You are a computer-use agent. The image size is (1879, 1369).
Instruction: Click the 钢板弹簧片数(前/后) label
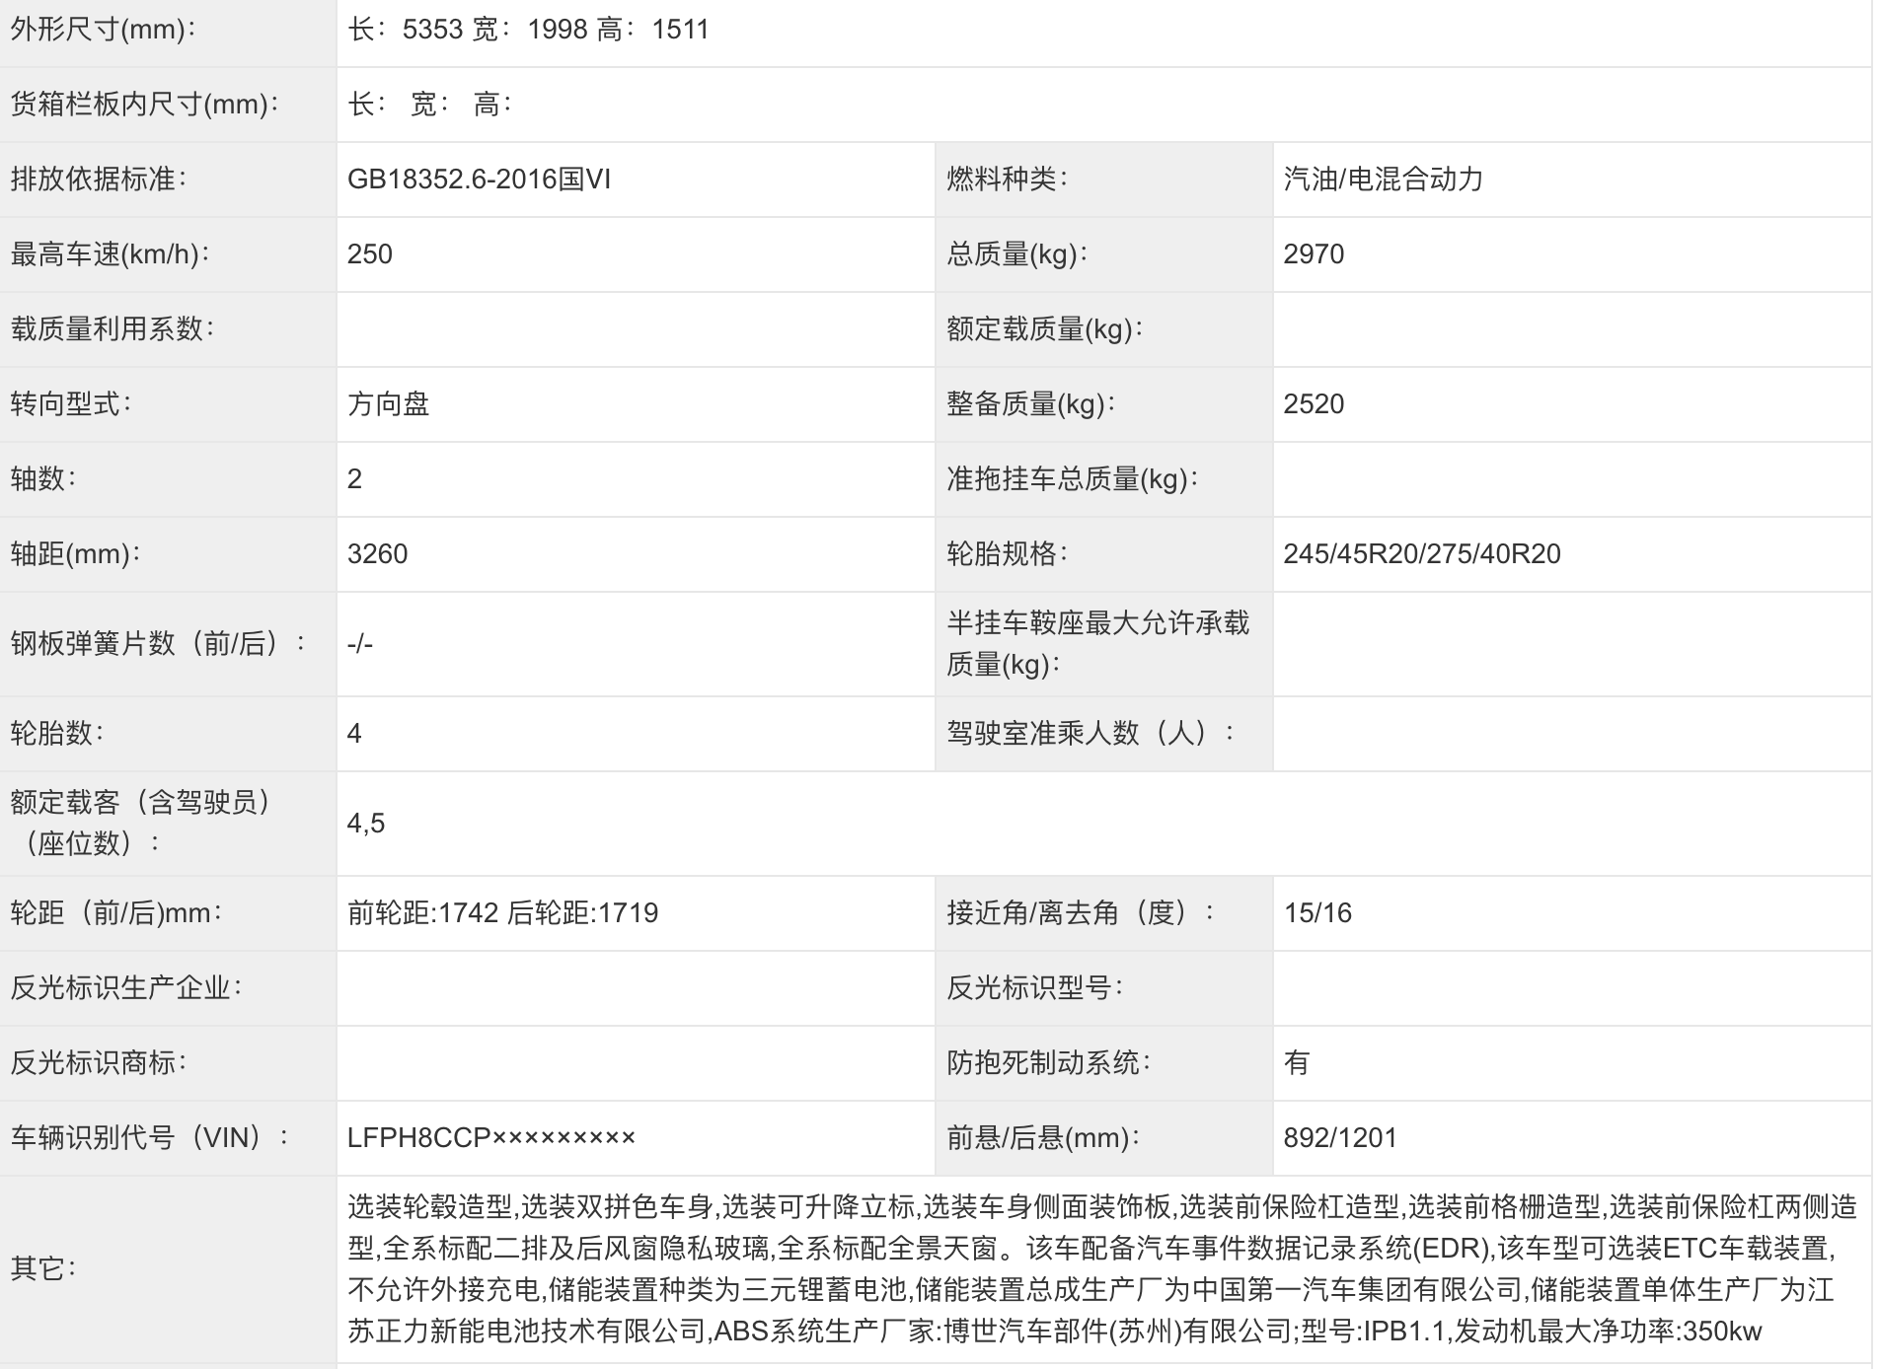(158, 644)
